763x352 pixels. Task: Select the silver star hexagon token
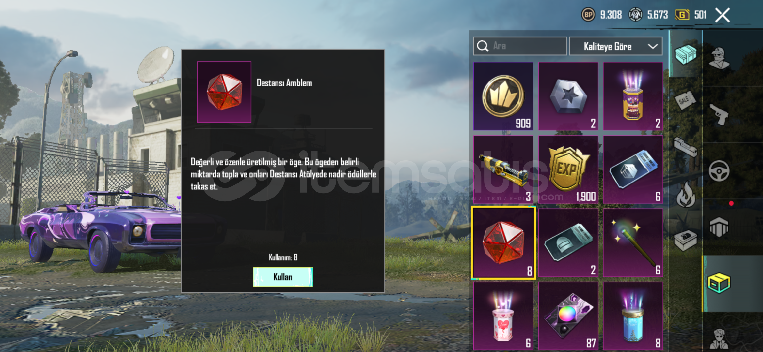(568, 96)
